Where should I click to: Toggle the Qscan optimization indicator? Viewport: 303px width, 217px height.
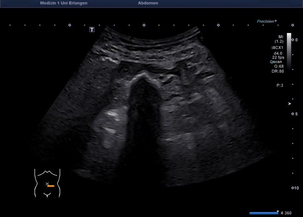[x=277, y=61]
